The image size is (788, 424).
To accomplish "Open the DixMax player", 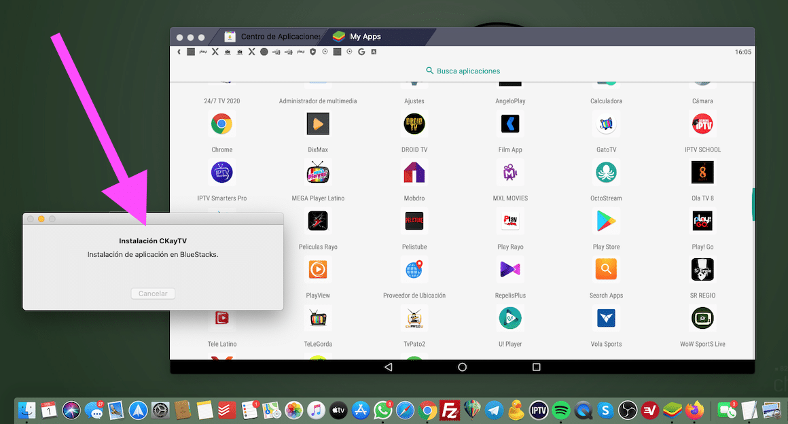I will click(x=317, y=124).
